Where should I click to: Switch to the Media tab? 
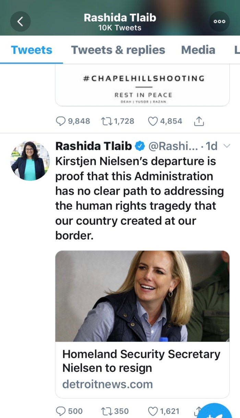click(x=198, y=50)
